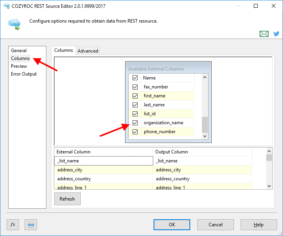Click the Refresh button
The height and width of the screenshot is (236, 283).
pyautogui.click(x=67, y=199)
